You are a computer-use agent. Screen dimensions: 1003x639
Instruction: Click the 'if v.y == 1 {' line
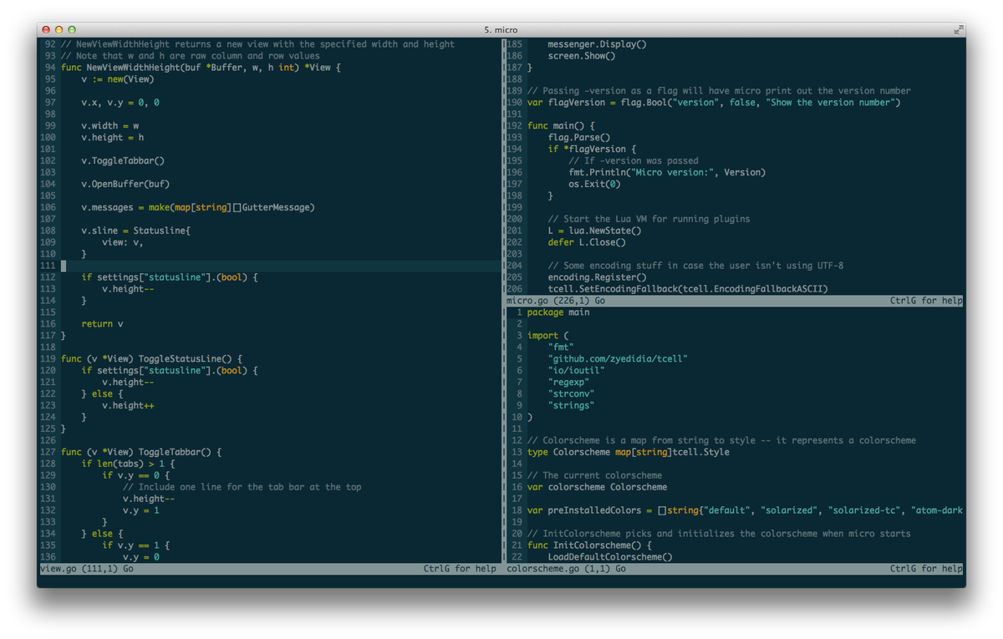(136, 545)
